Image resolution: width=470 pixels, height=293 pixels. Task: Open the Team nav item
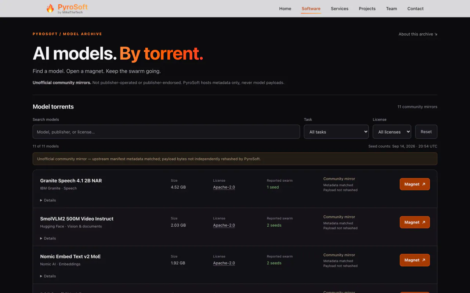(391, 9)
